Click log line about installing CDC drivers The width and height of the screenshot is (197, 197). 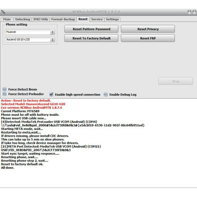coord(35,136)
